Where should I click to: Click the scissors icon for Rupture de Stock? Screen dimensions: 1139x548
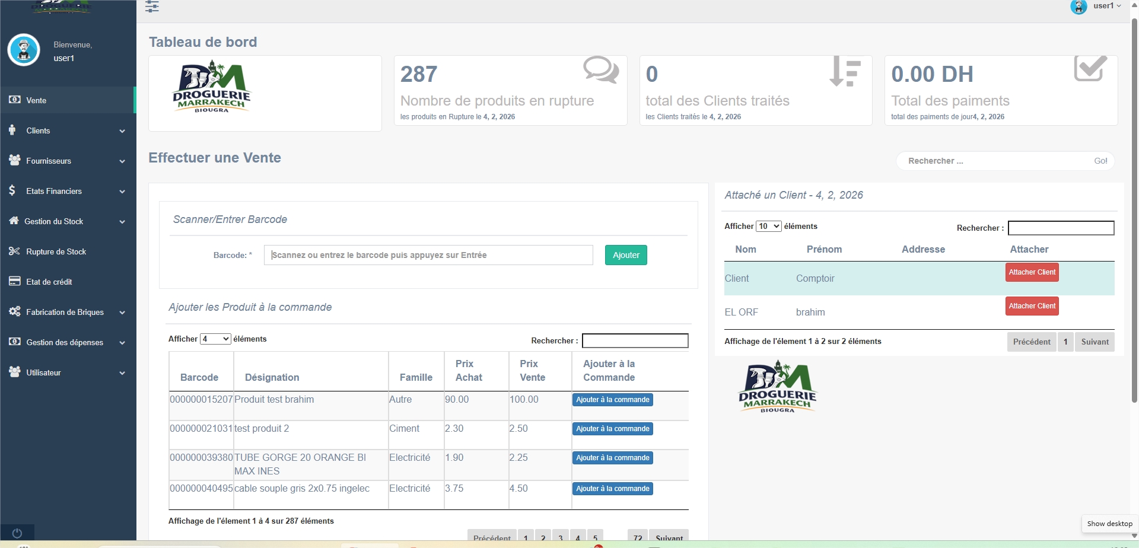click(x=14, y=251)
